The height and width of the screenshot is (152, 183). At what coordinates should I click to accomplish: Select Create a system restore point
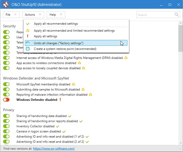(76, 49)
